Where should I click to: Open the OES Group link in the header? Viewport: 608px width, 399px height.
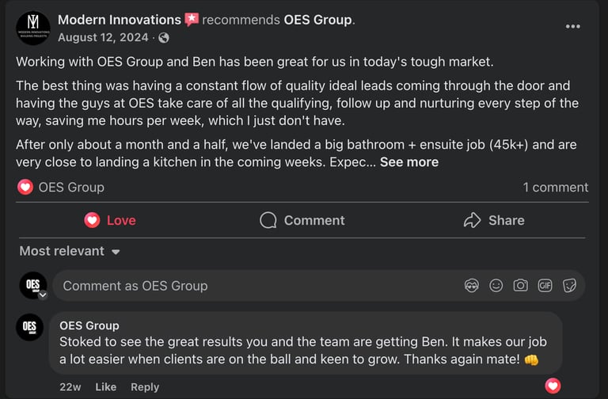pyautogui.click(x=317, y=20)
